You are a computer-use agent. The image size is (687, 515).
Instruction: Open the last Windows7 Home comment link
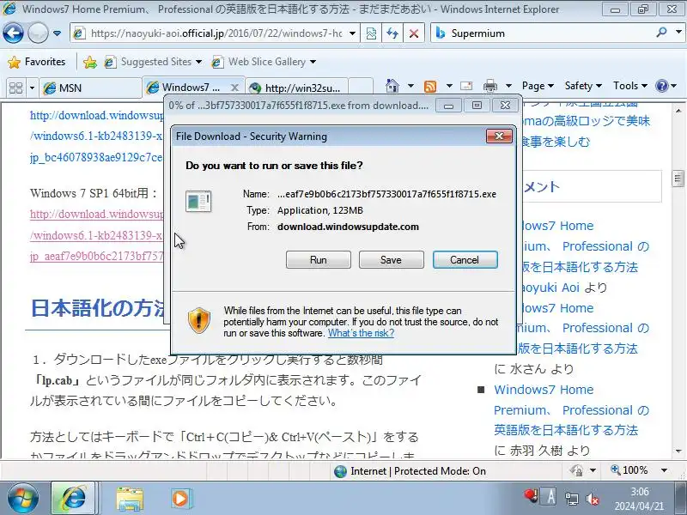click(571, 410)
